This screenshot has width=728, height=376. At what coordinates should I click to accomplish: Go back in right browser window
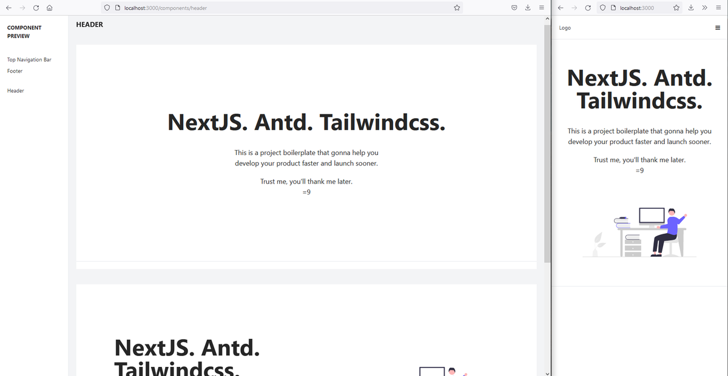tap(560, 8)
